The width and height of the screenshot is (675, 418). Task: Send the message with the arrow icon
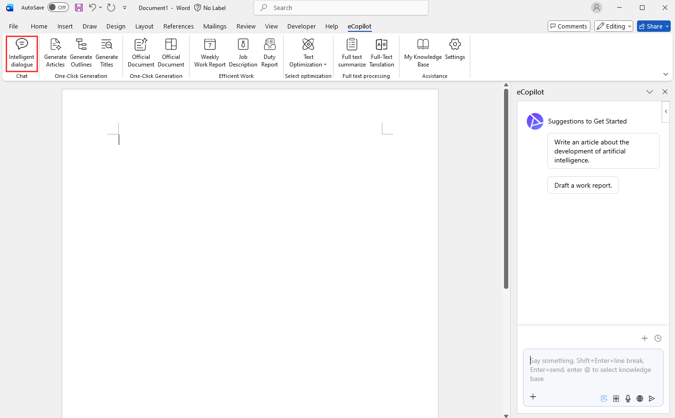click(652, 399)
